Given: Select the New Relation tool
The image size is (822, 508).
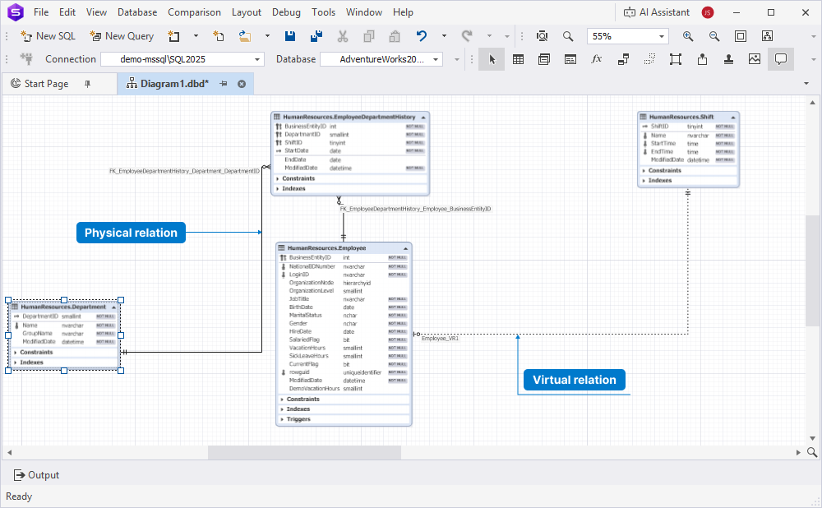Looking at the screenshot, I should 623,59.
